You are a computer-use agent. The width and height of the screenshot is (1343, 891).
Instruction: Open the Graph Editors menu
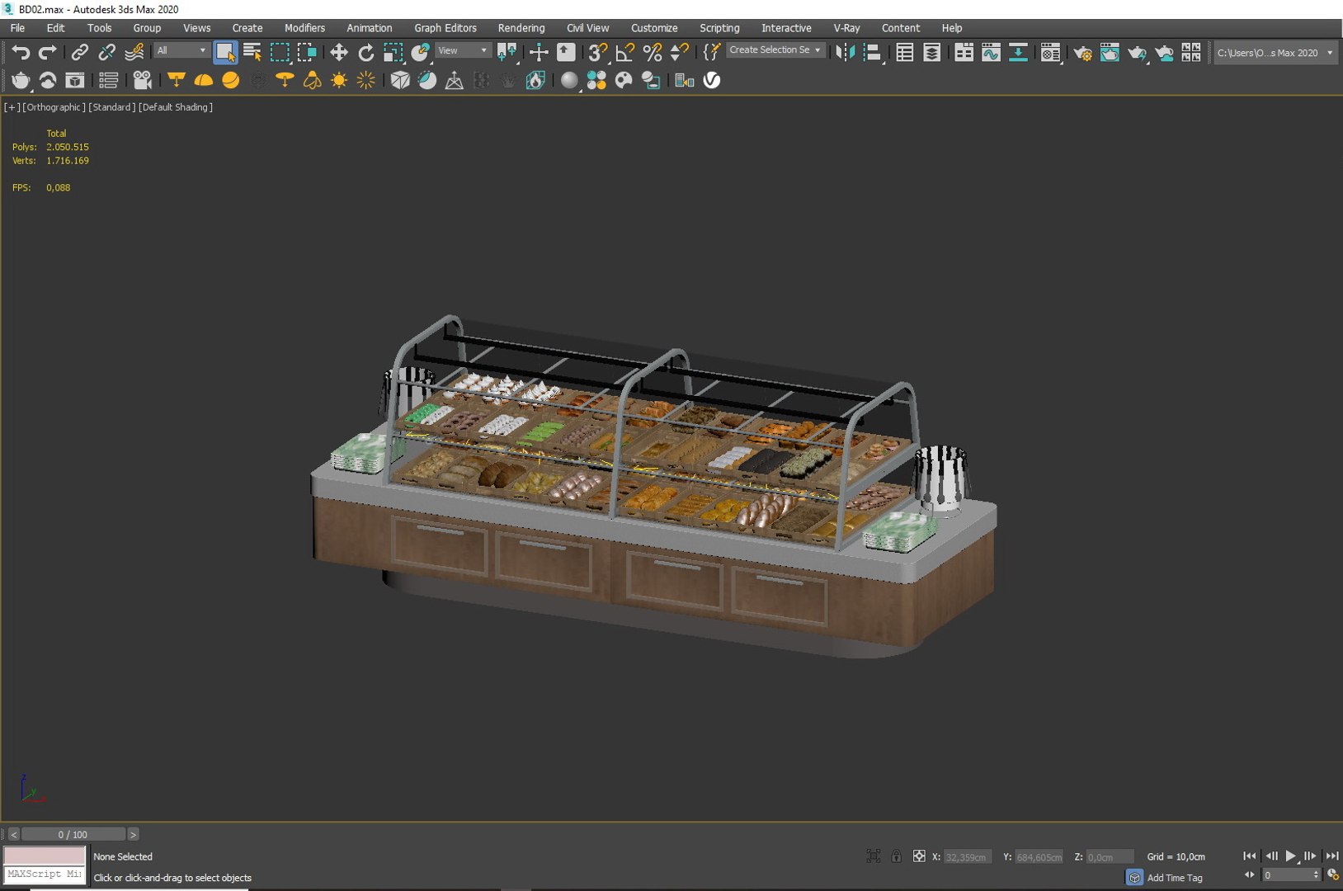point(445,28)
